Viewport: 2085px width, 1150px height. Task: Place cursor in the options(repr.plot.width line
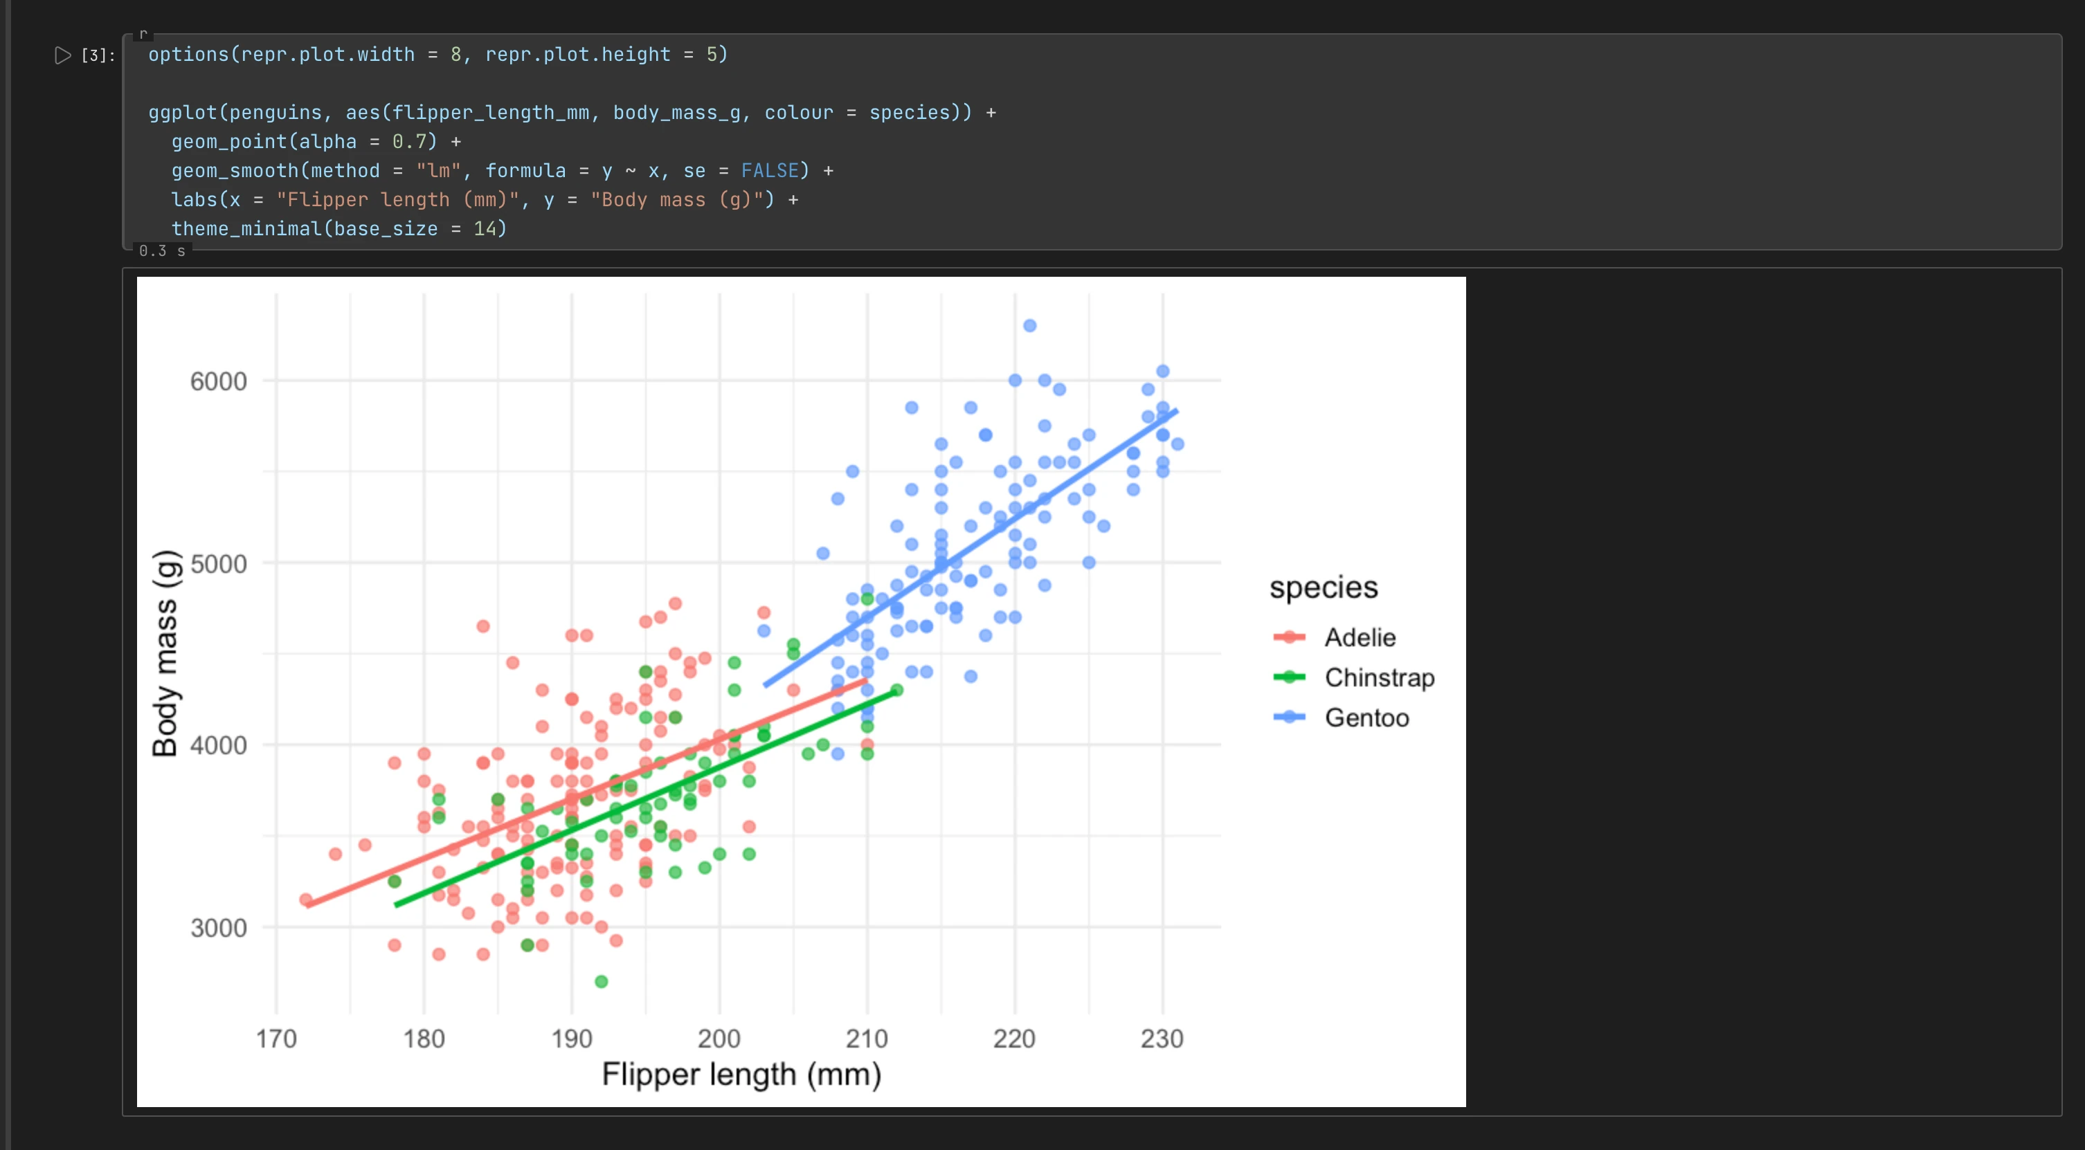pyautogui.click(x=438, y=54)
